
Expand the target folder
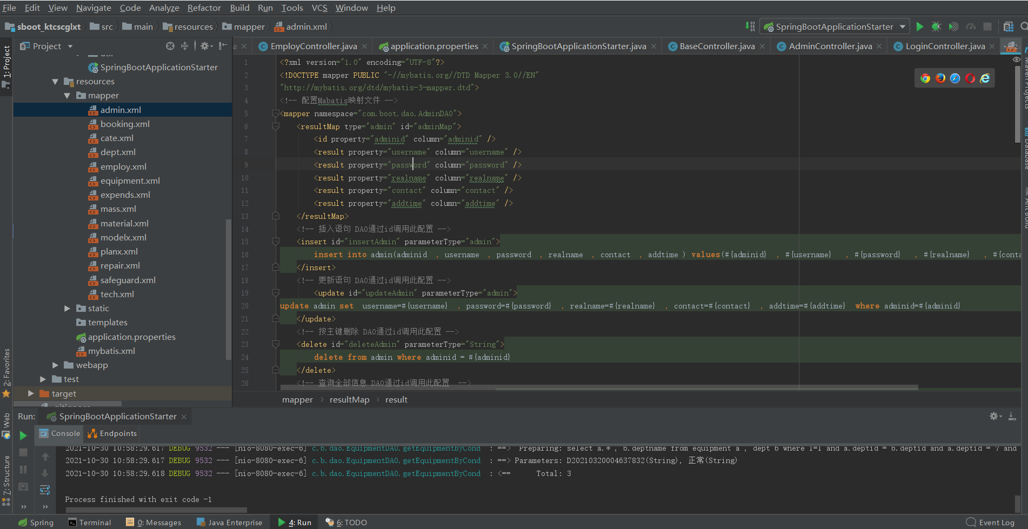tap(31, 393)
